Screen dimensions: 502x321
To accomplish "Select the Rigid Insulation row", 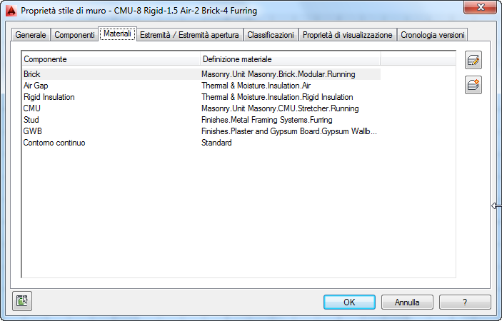I will click(49, 97).
